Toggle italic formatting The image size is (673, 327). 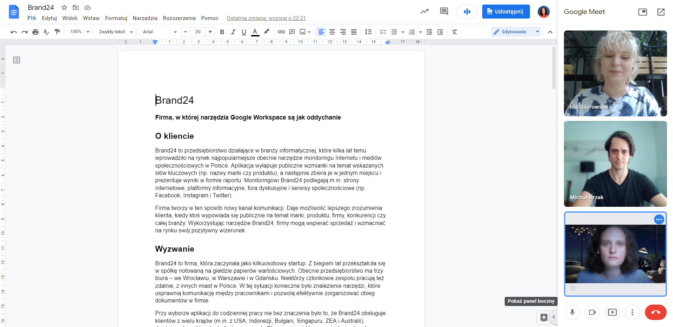(x=233, y=32)
